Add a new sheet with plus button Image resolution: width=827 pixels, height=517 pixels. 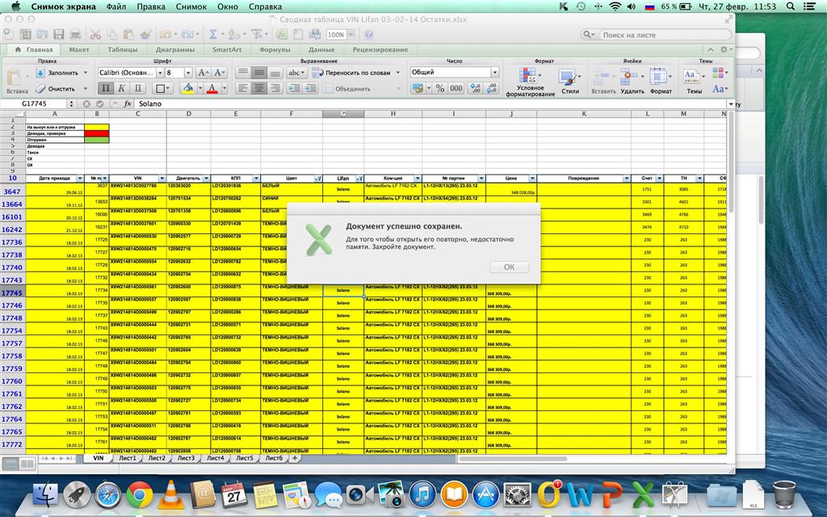(x=294, y=459)
